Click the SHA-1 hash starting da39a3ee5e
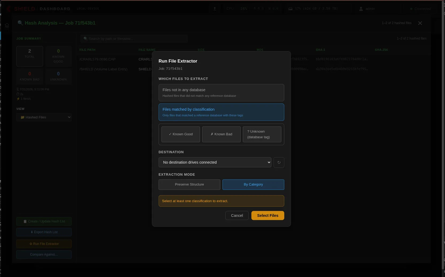 [342, 69]
